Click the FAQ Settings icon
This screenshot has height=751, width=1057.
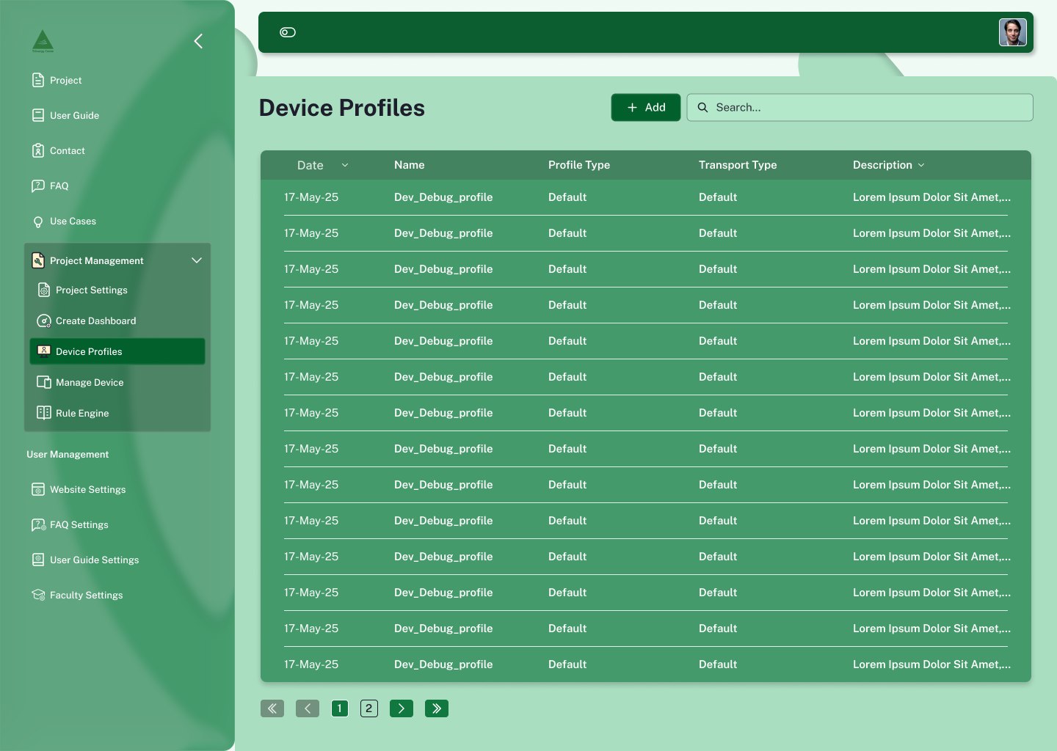[x=38, y=524]
